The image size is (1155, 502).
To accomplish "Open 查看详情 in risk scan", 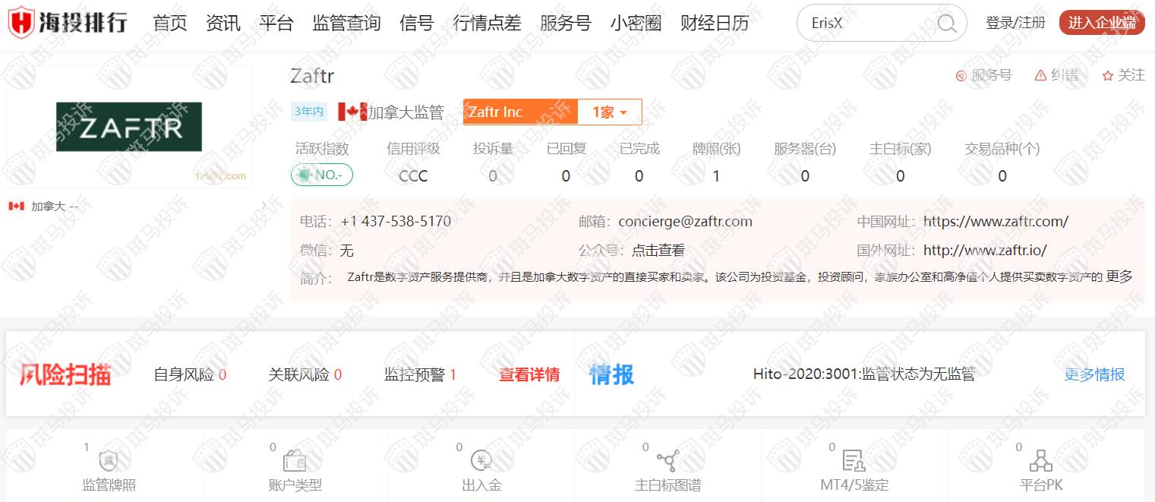I will (x=529, y=374).
